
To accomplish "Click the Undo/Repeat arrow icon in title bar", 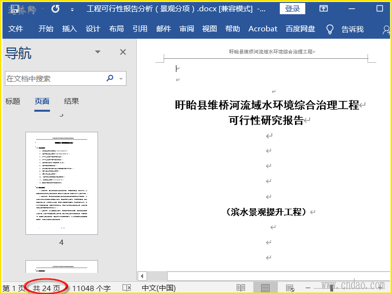I will (55, 9).
